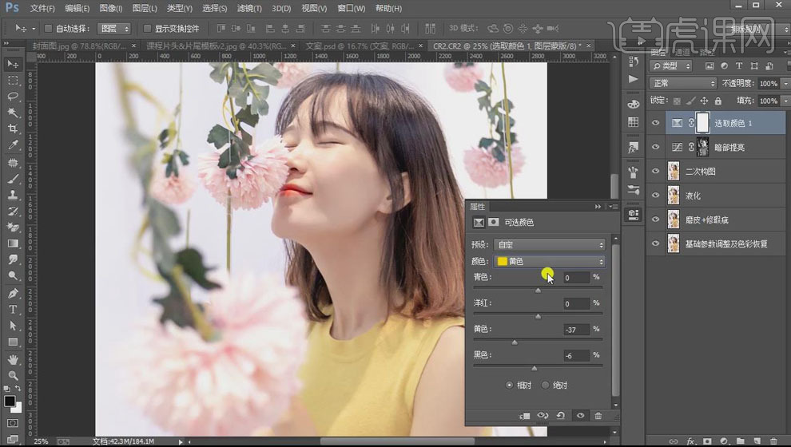Open the 预设 dropdown showing 自定
791x447 pixels.
coord(550,244)
